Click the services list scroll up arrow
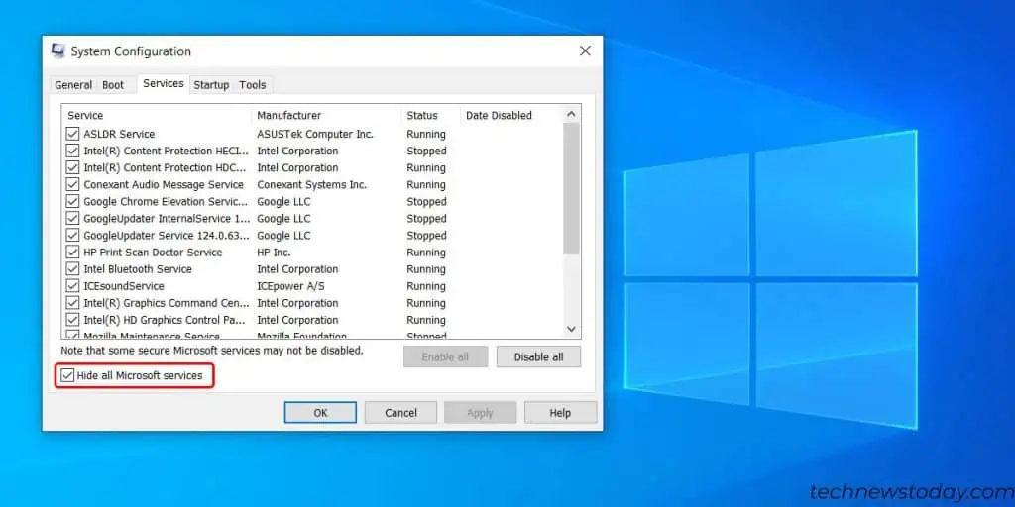 [571, 115]
